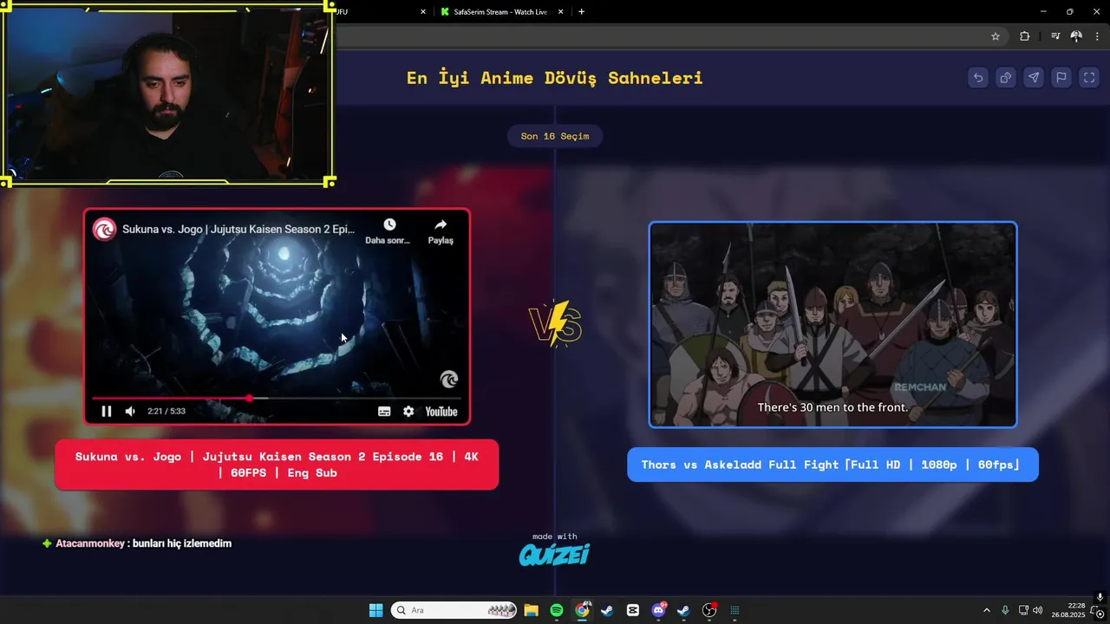This screenshot has height=624, width=1110.
Task: Open YouTube player settings gear
Action: (408, 412)
